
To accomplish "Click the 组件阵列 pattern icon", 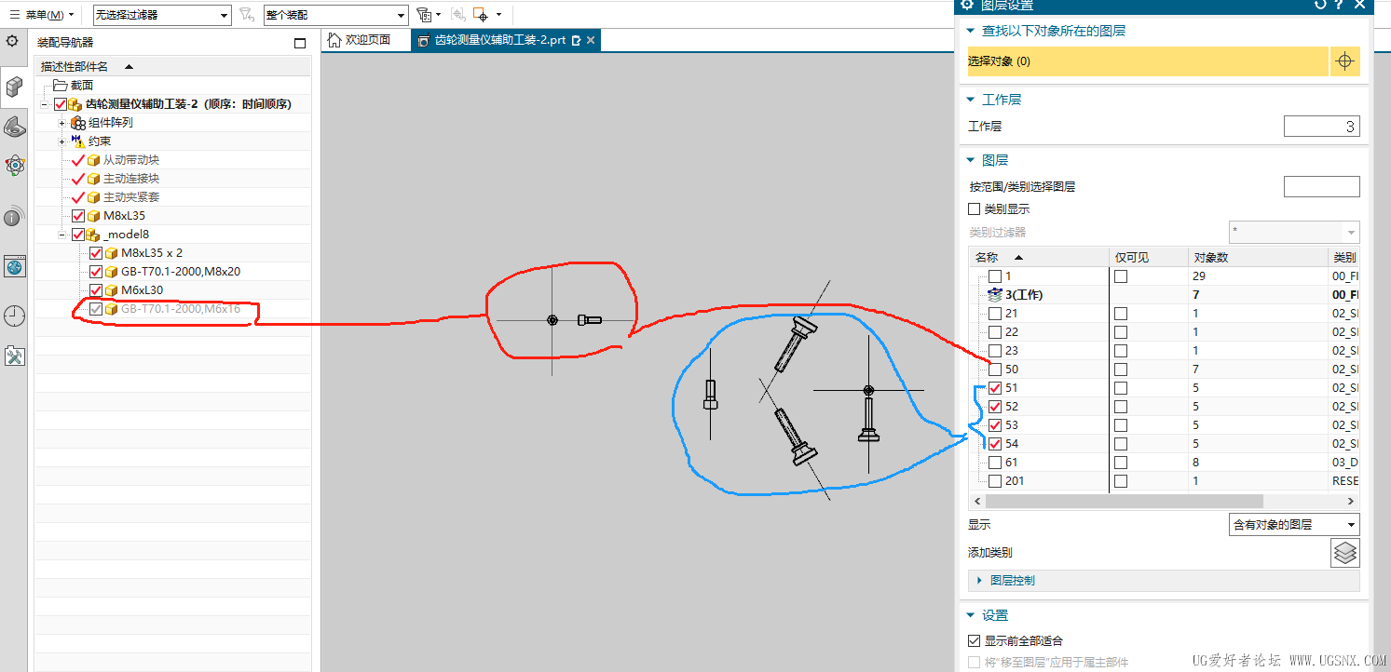I will [78, 122].
